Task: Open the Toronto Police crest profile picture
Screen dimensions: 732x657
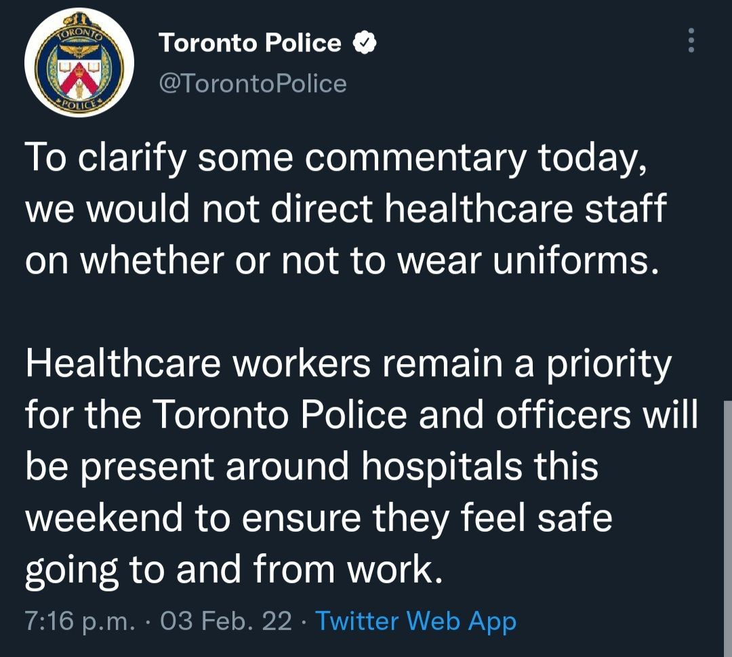Action: (x=79, y=62)
